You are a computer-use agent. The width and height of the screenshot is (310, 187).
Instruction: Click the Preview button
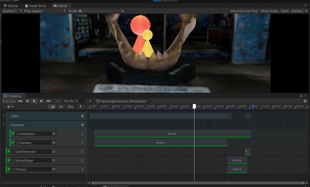tap(9, 101)
